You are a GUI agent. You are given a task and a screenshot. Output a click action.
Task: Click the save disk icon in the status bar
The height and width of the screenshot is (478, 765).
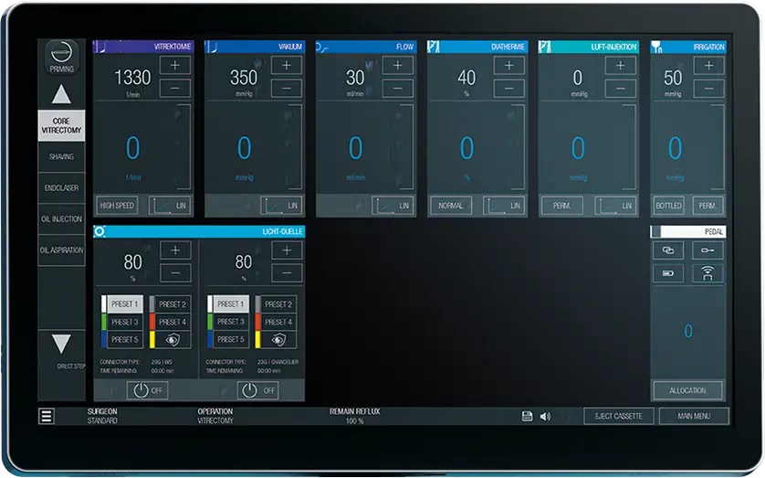coord(527,416)
